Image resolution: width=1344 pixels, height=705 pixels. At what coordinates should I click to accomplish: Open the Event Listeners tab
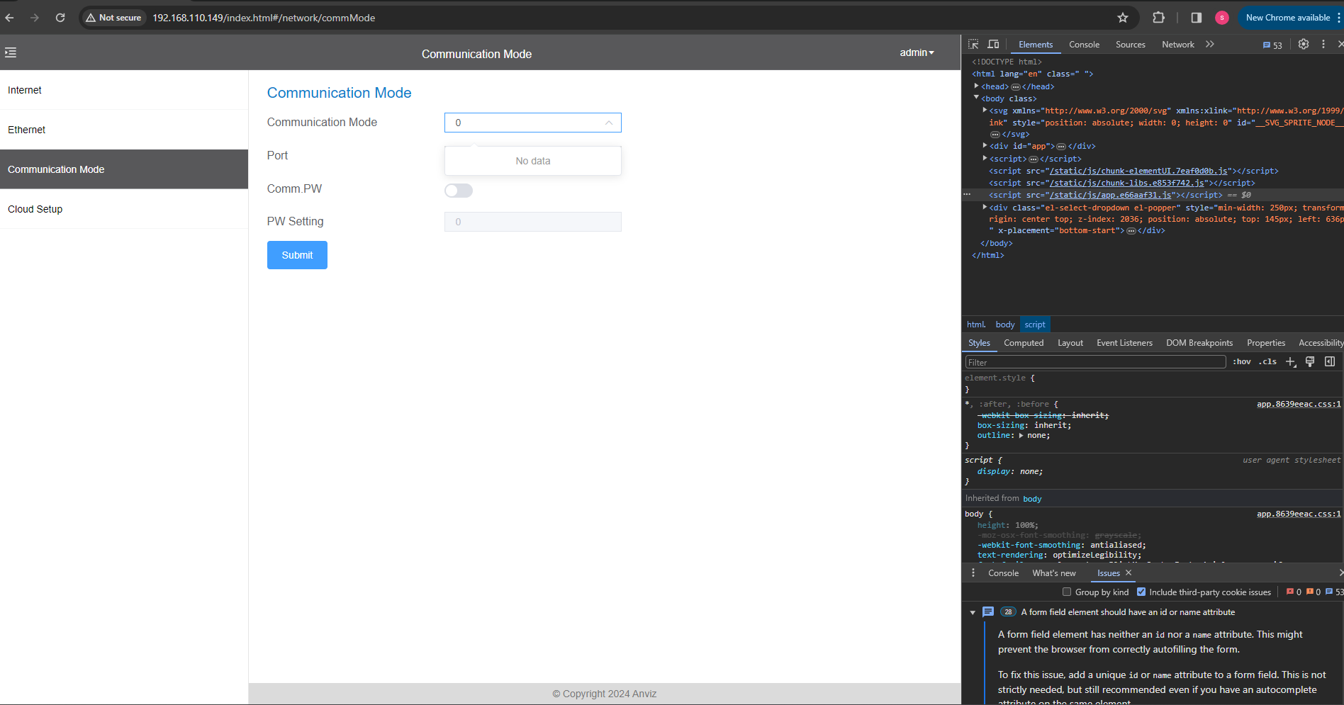(1124, 343)
